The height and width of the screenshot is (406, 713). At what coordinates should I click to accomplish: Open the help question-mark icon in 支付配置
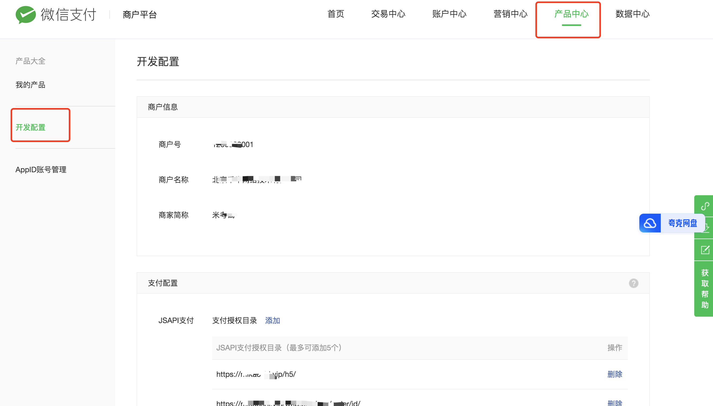634,283
